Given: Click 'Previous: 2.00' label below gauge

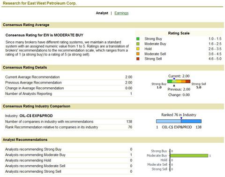Looking at the screenshot, I should pos(179,89).
